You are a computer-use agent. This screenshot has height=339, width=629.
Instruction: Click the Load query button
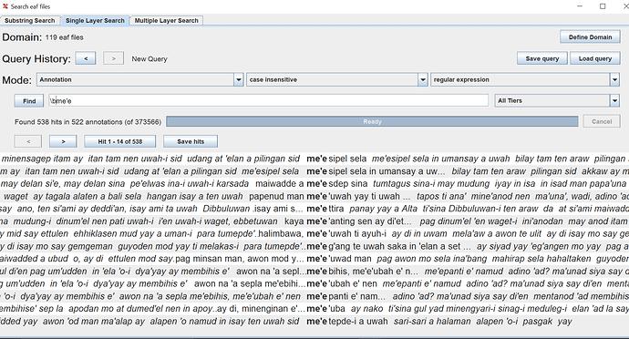tap(595, 58)
